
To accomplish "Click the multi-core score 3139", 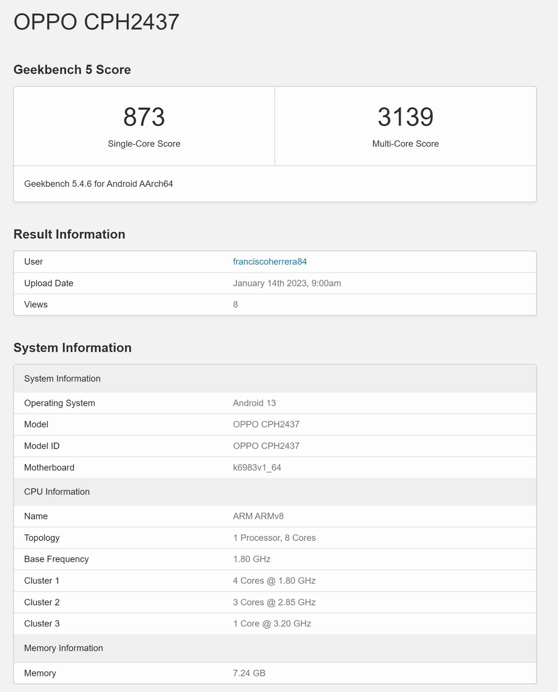I will [x=405, y=117].
